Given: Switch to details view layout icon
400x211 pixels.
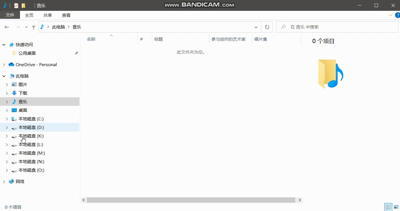Looking at the screenshot, I should 388,207.
